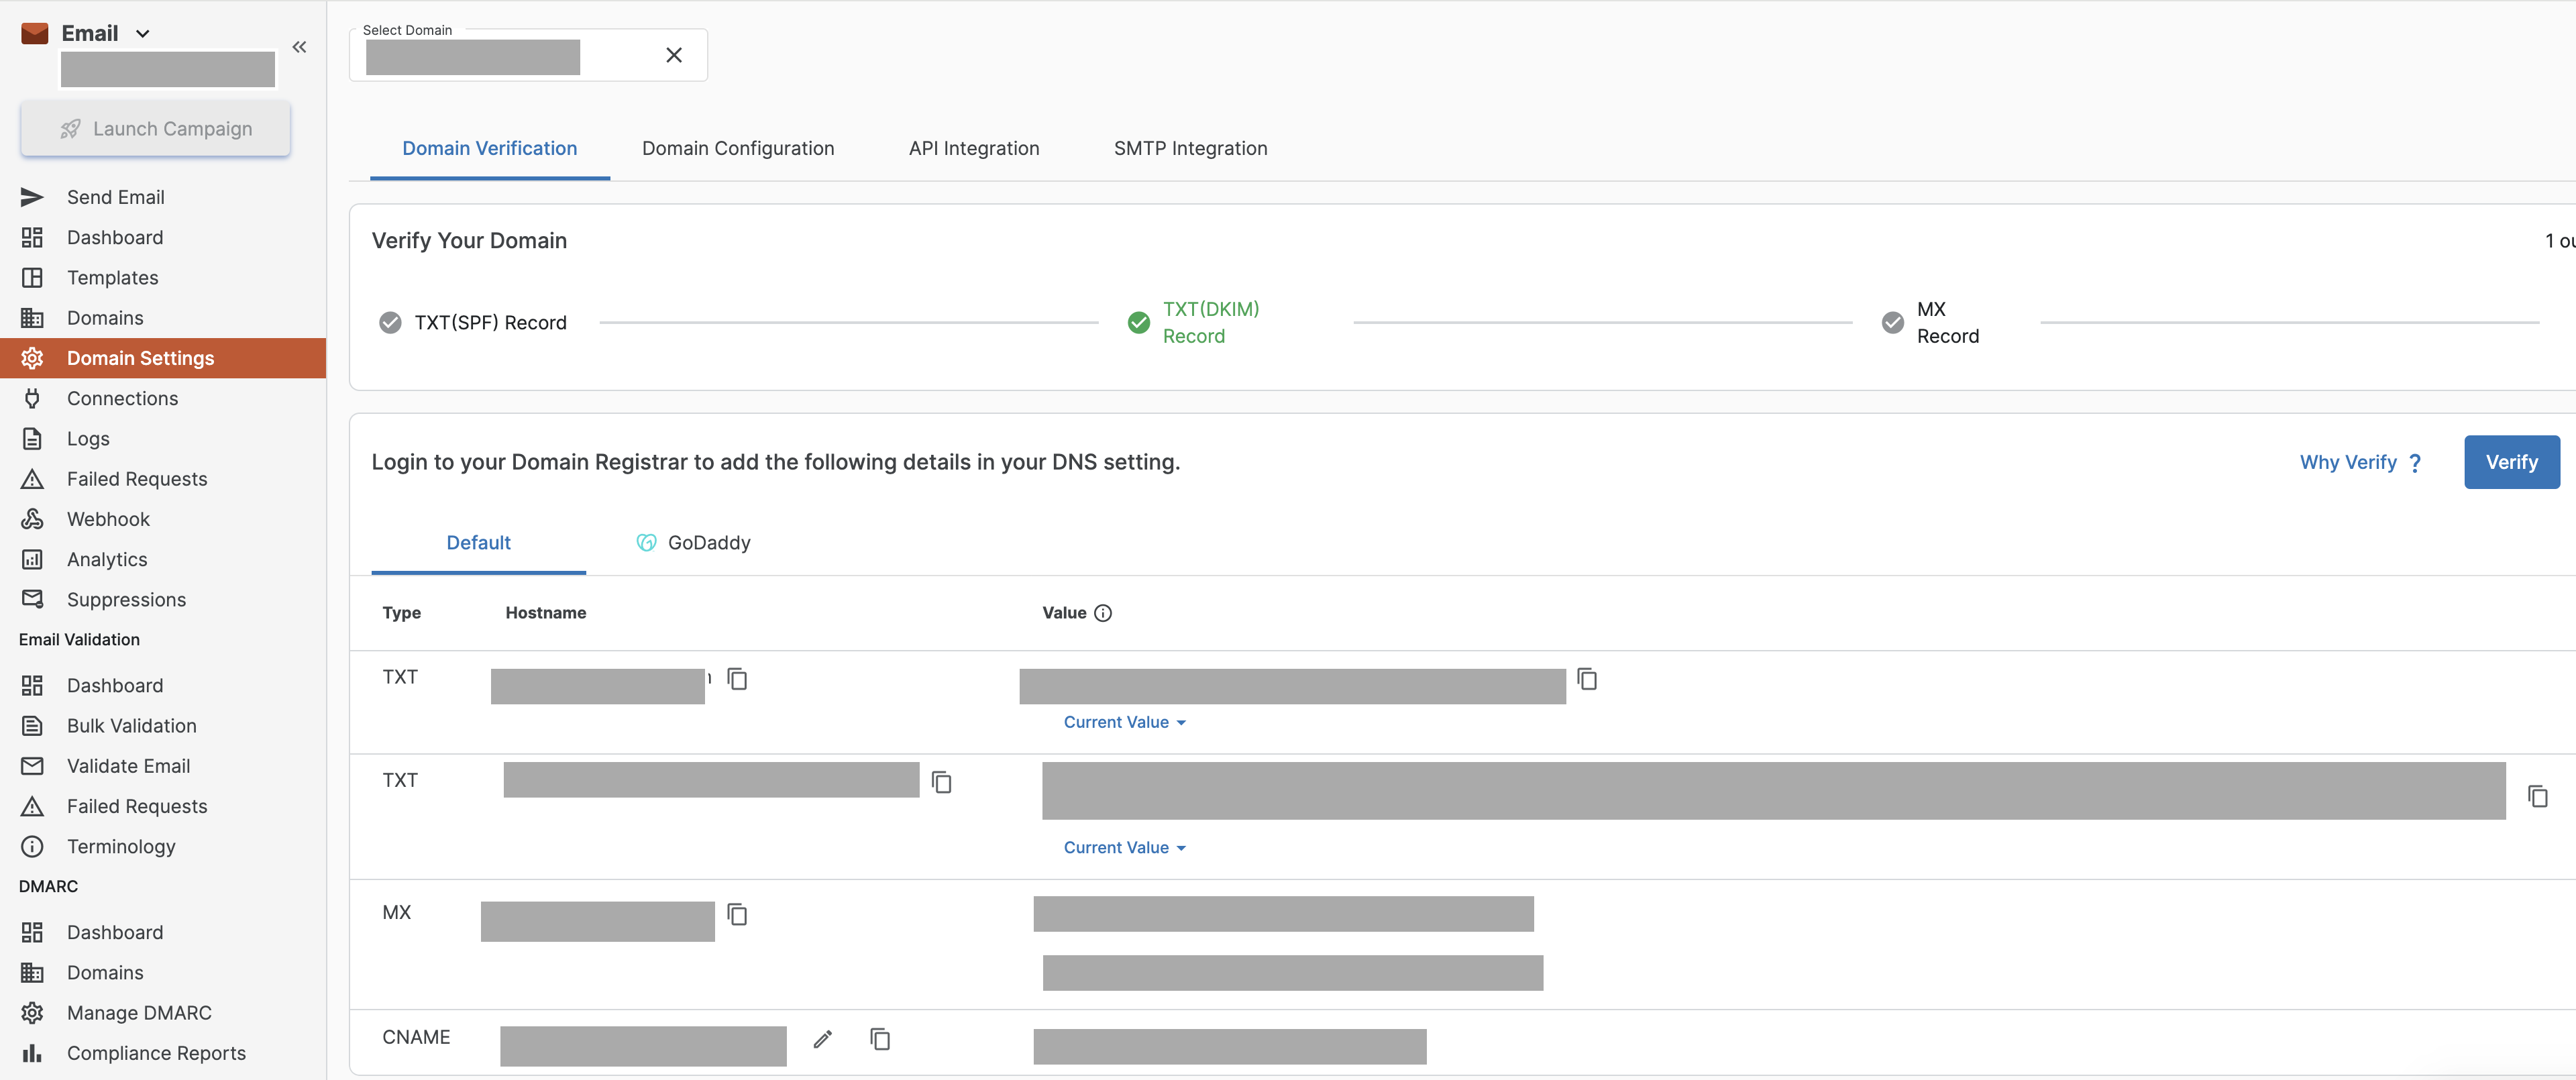Open the Templates section
Screen dimensions: 2576x1080
click(x=163, y=278)
